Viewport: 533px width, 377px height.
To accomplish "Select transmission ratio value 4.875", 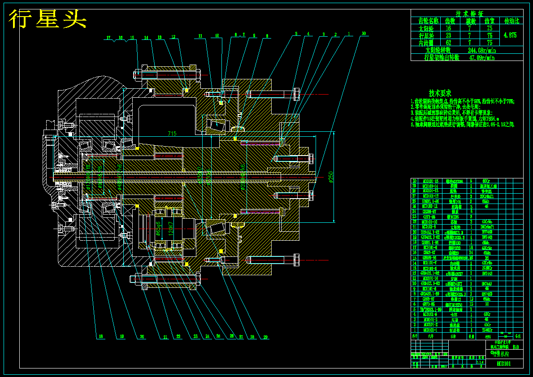I will coord(510,35).
